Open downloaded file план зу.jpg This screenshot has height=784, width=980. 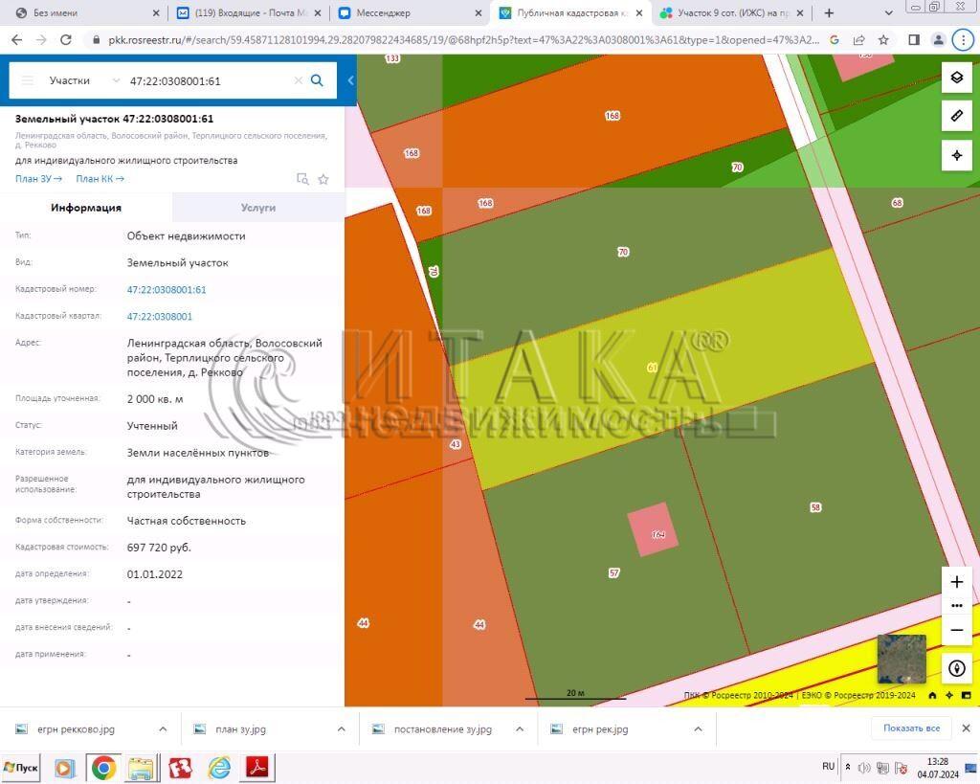(240, 729)
